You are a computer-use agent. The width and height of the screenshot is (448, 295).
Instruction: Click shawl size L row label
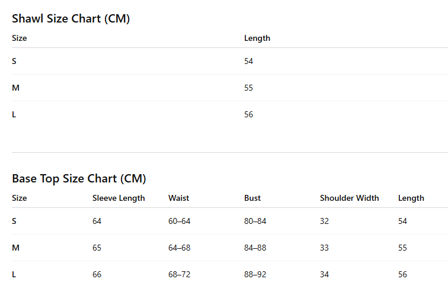pos(14,114)
